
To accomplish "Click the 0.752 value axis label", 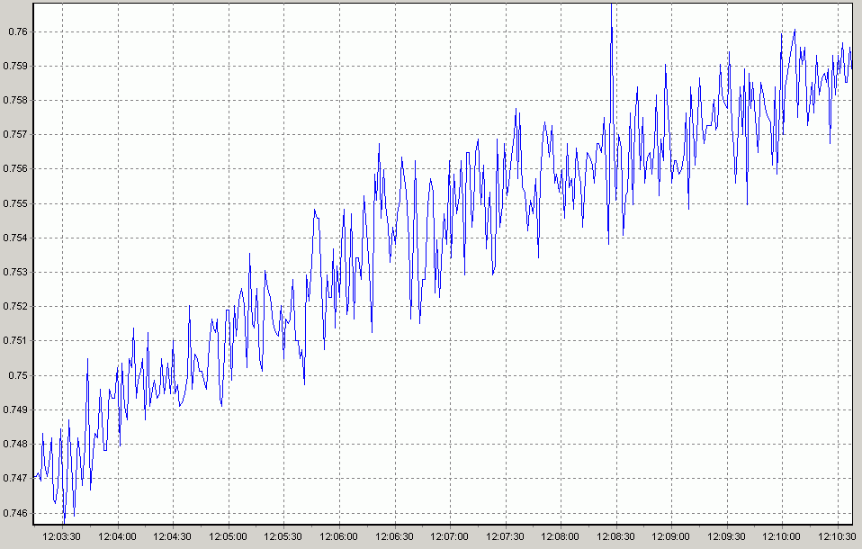I will point(16,306).
